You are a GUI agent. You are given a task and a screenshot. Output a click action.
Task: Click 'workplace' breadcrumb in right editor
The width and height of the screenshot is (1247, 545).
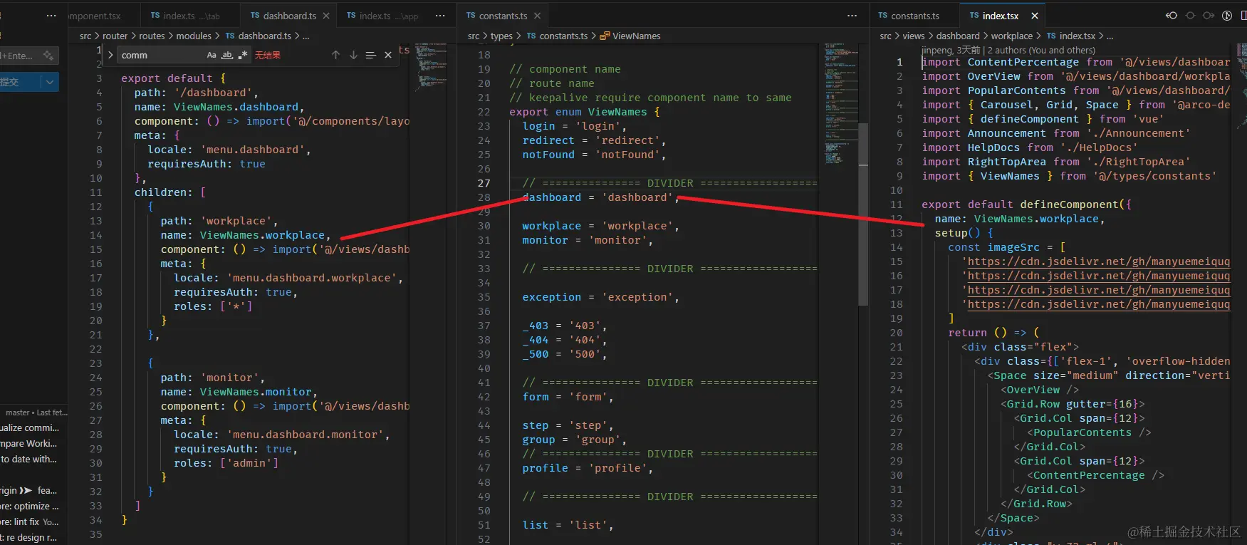coord(1011,36)
